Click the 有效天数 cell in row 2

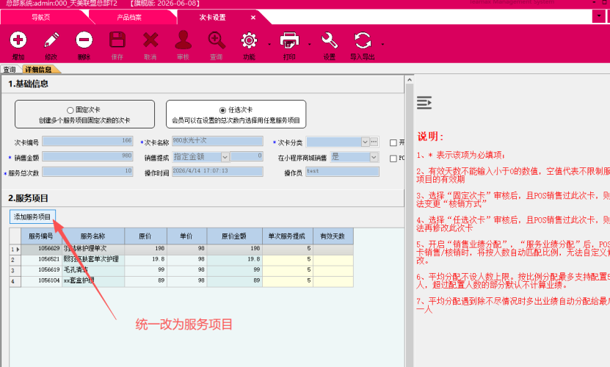(333, 260)
